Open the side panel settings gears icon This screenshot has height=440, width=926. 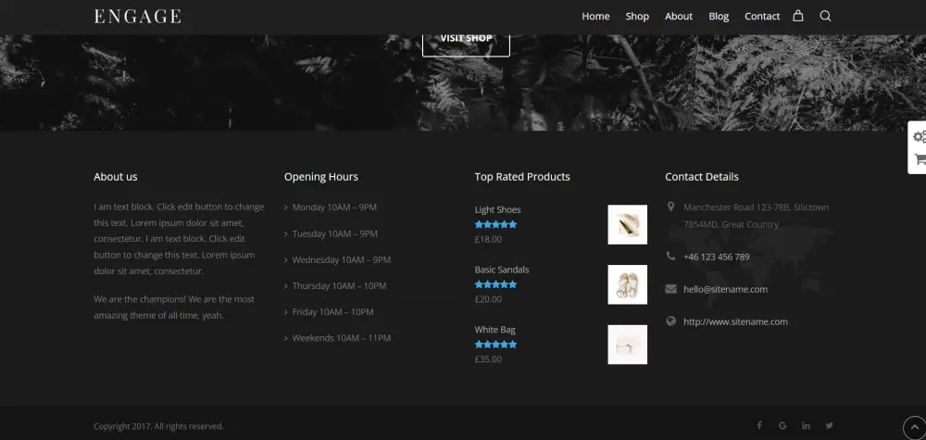(x=919, y=137)
